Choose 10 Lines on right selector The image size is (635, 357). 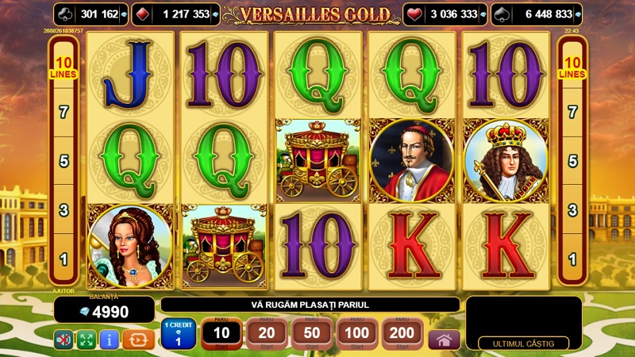pos(571,67)
